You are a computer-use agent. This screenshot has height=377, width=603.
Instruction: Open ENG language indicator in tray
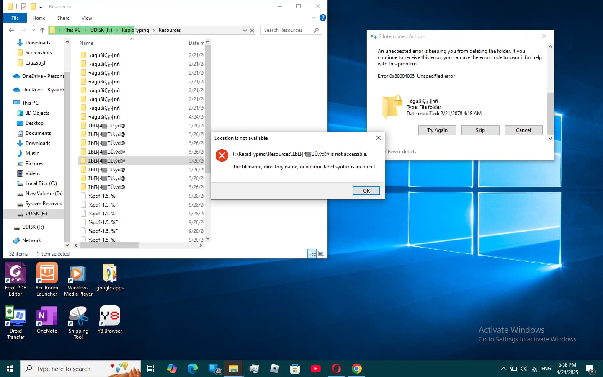(546, 369)
